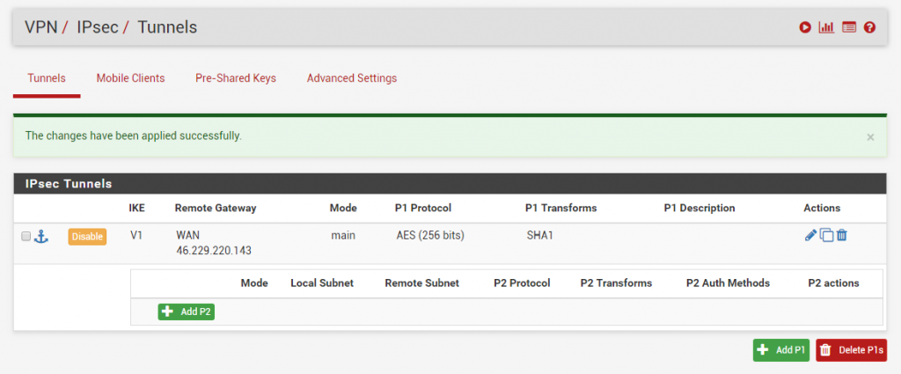Click the service status play icon
901x374 pixels.
pos(805,27)
